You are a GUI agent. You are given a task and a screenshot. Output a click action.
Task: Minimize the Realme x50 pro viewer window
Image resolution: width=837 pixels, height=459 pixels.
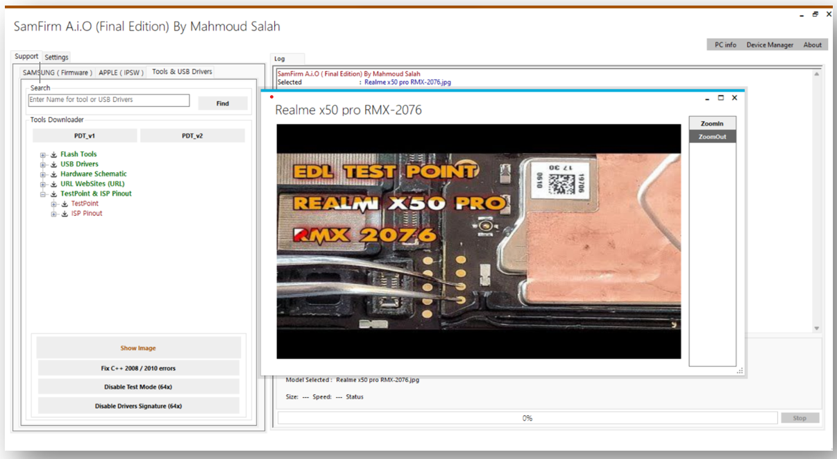point(708,98)
